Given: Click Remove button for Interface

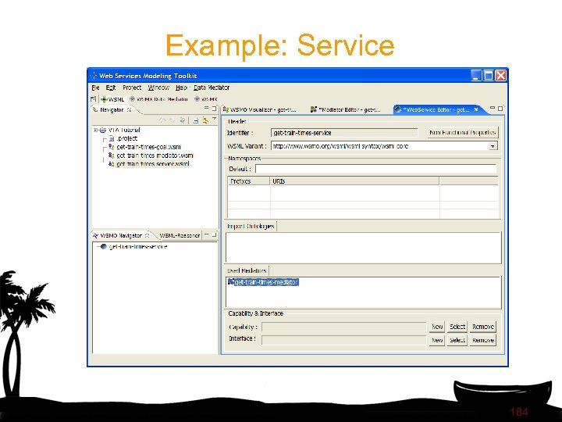Looking at the screenshot, I should [x=483, y=340].
